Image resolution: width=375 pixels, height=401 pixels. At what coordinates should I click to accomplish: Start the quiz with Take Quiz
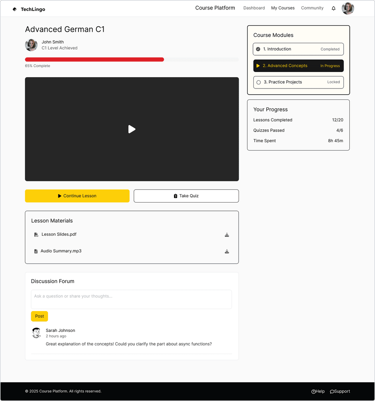coord(186,196)
